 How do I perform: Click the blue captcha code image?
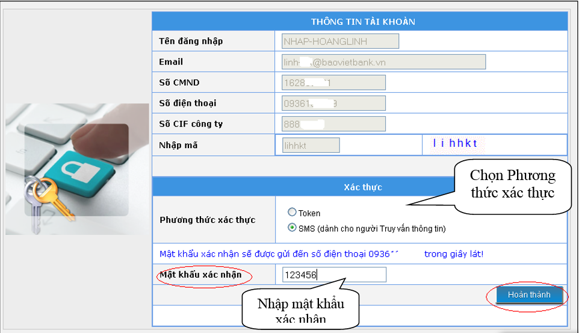[x=458, y=143]
